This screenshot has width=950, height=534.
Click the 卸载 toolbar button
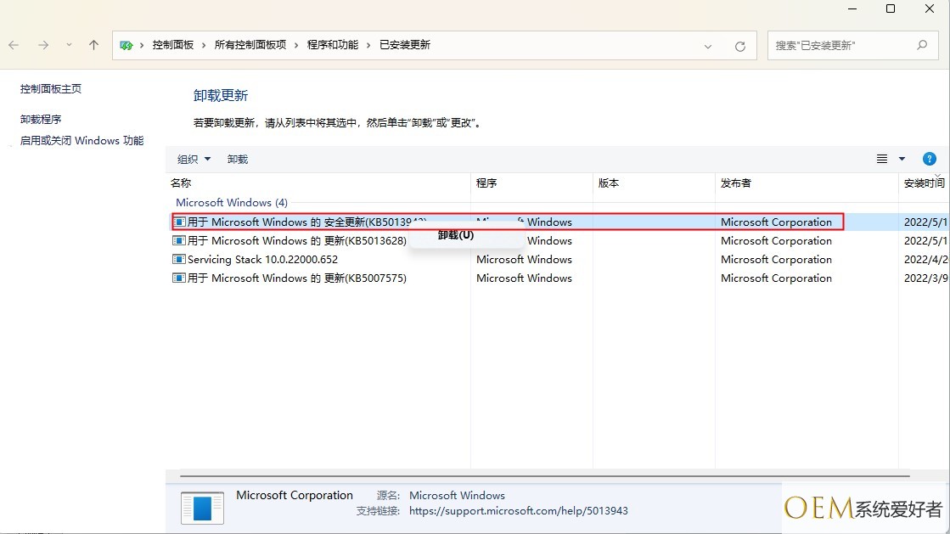(x=238, y=160)
